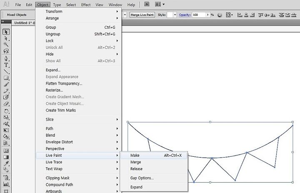The image size is (300, 193).
Task: Click Horizontal Align Left icon
Action: point(240,15)
